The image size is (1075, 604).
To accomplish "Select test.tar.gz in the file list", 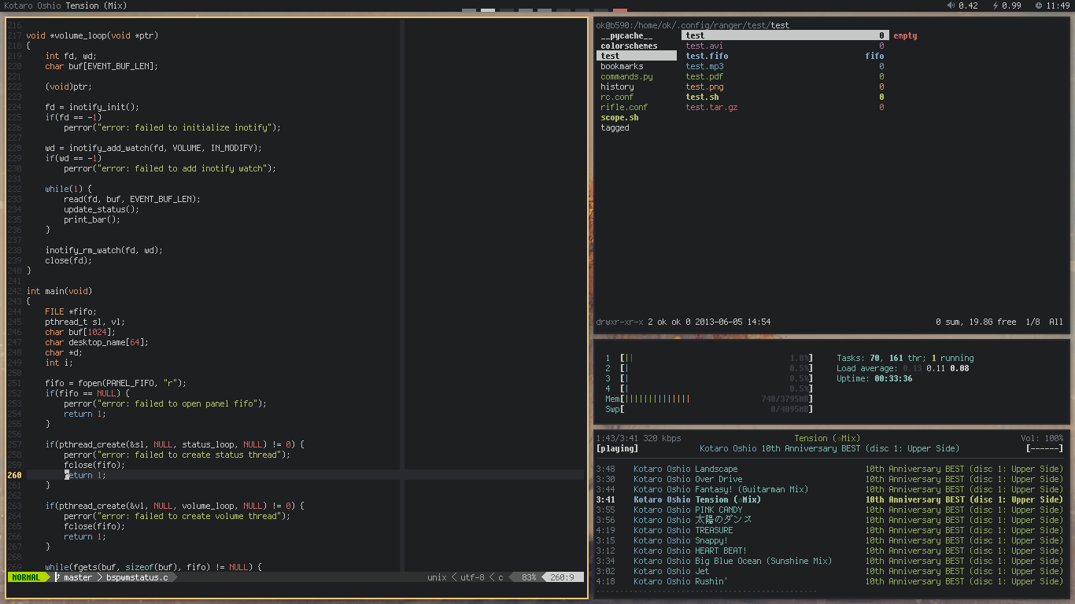I will 711,107.
